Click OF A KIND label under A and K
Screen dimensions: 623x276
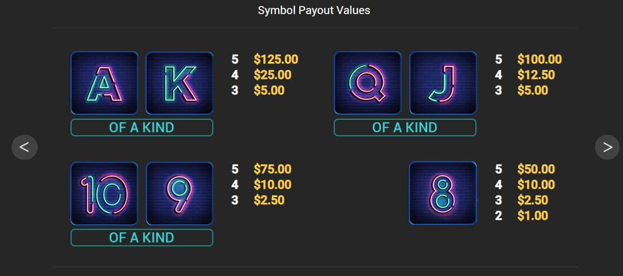click(142, 128)
